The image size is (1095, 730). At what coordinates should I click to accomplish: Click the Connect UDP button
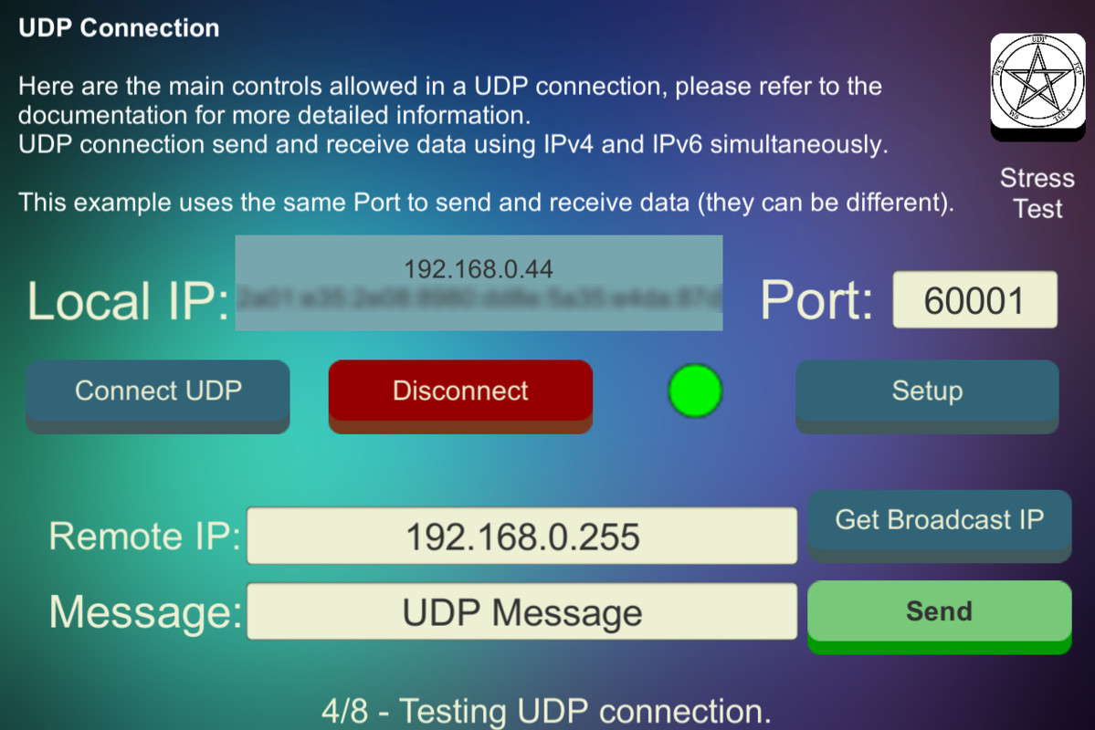[158, 396]
